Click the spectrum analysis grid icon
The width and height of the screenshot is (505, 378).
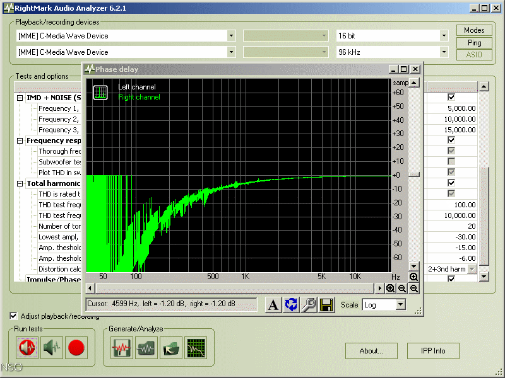coord(195,347)
